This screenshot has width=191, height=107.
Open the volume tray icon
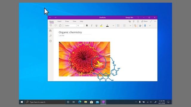[x=151, y=102]
